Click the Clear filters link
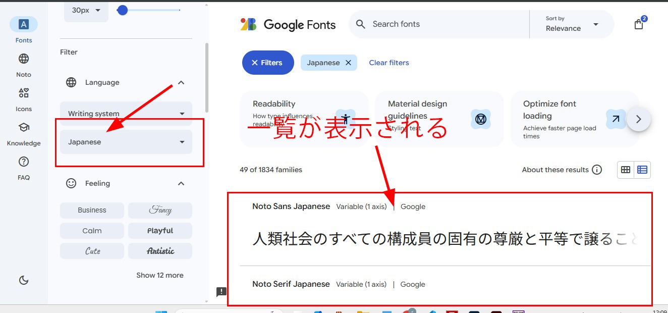The width and height of the screenshot is (668, 313). (x=389, y=63)
